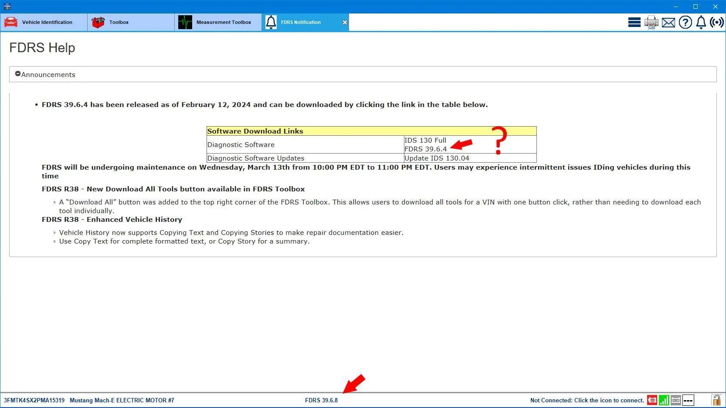Click Mustang Mach-E ELECTRIC MOTOR #7 label

pyautogui.click(x=122, y=400)
